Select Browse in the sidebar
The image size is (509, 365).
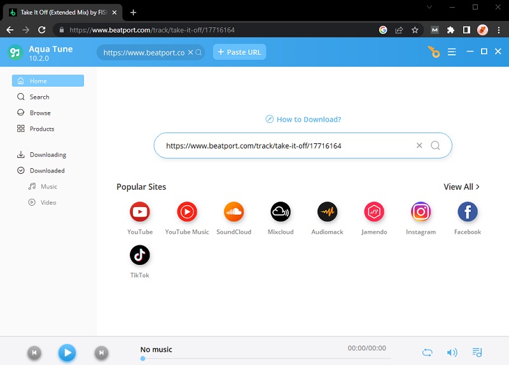[x=48, y=113]
